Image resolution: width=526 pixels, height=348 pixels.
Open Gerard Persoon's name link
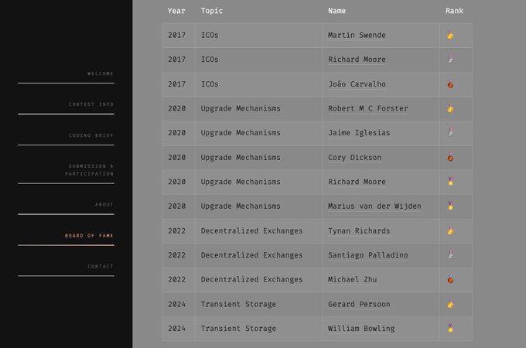(x=359, y=304)
